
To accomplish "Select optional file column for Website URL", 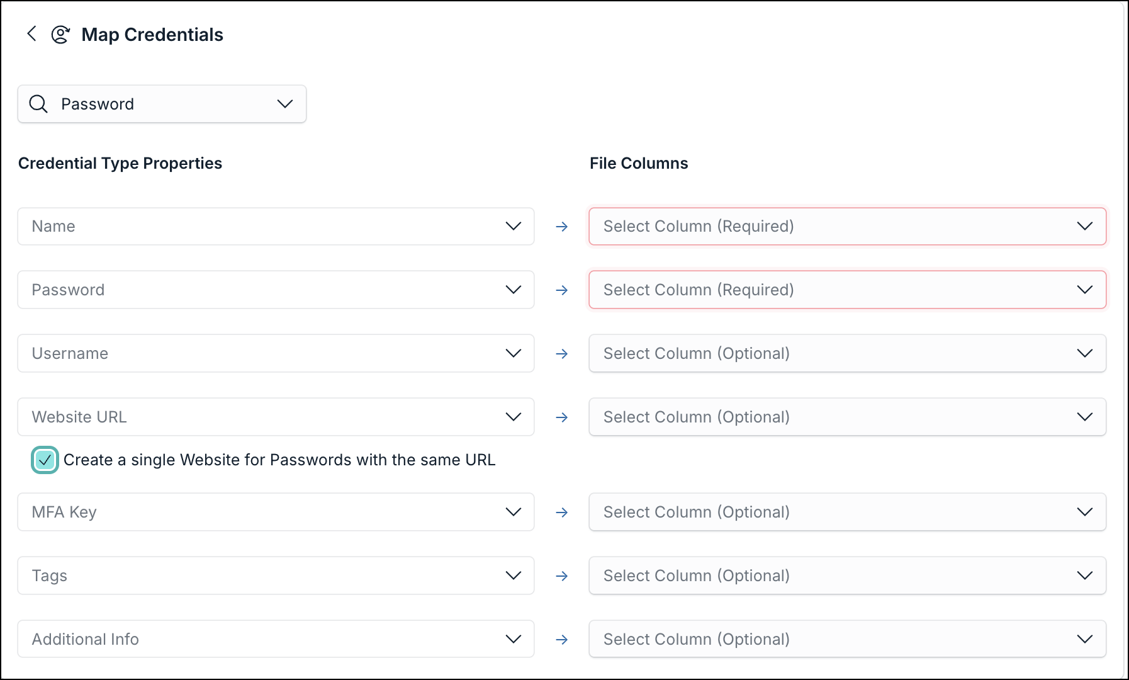I will (847, 417).
